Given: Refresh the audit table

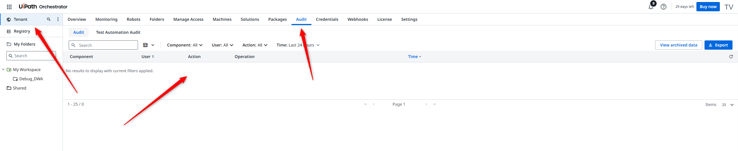Looking at the screenshot, I should pos(731,57).
